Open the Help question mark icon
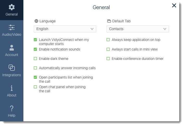184x126 pixels. pyautogui.click(x=12, y=108)
